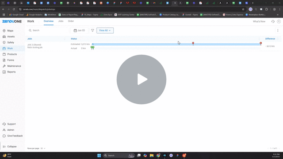Open the Assets section
The height and width of the screenshot is (159, 283).
pos(11,37)
